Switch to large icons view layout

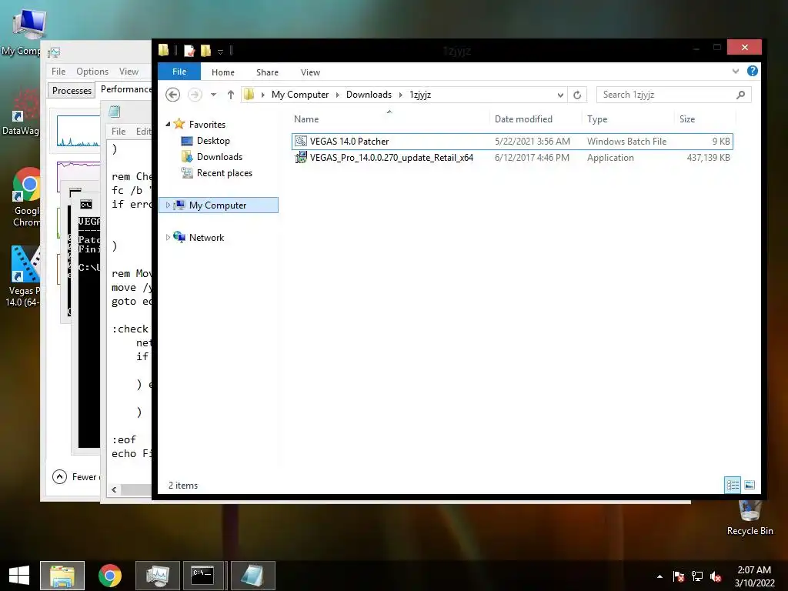coord(750,485)
